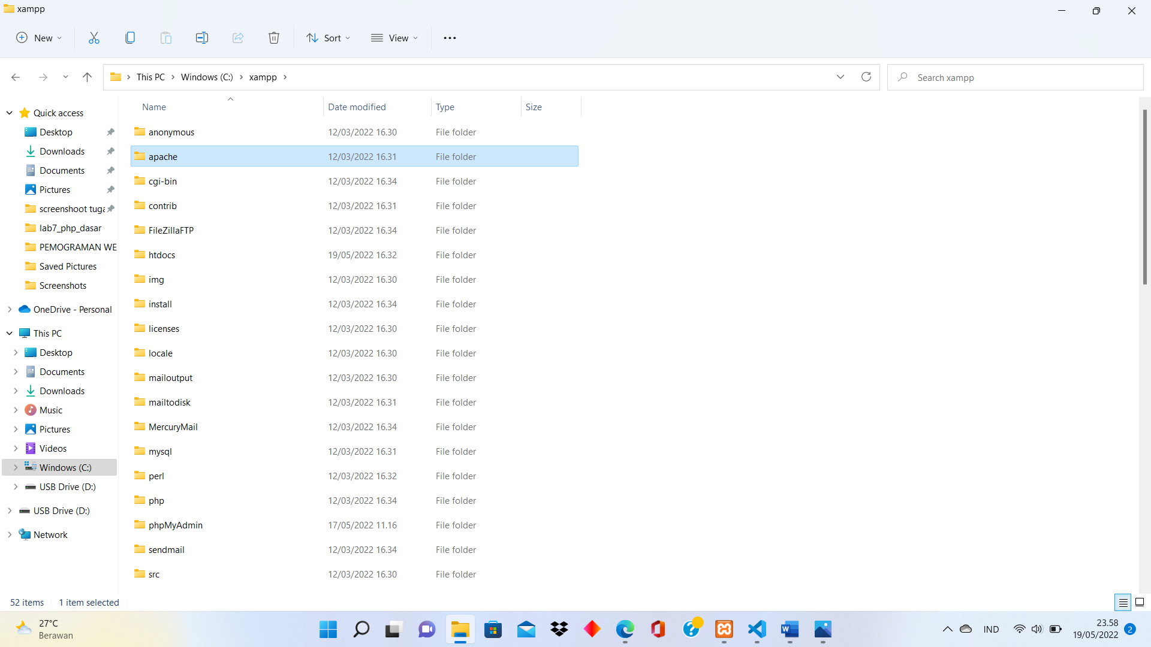The image size is (1151, 647).
Task: Open Word from the taskbar
Action: point(790,629)
